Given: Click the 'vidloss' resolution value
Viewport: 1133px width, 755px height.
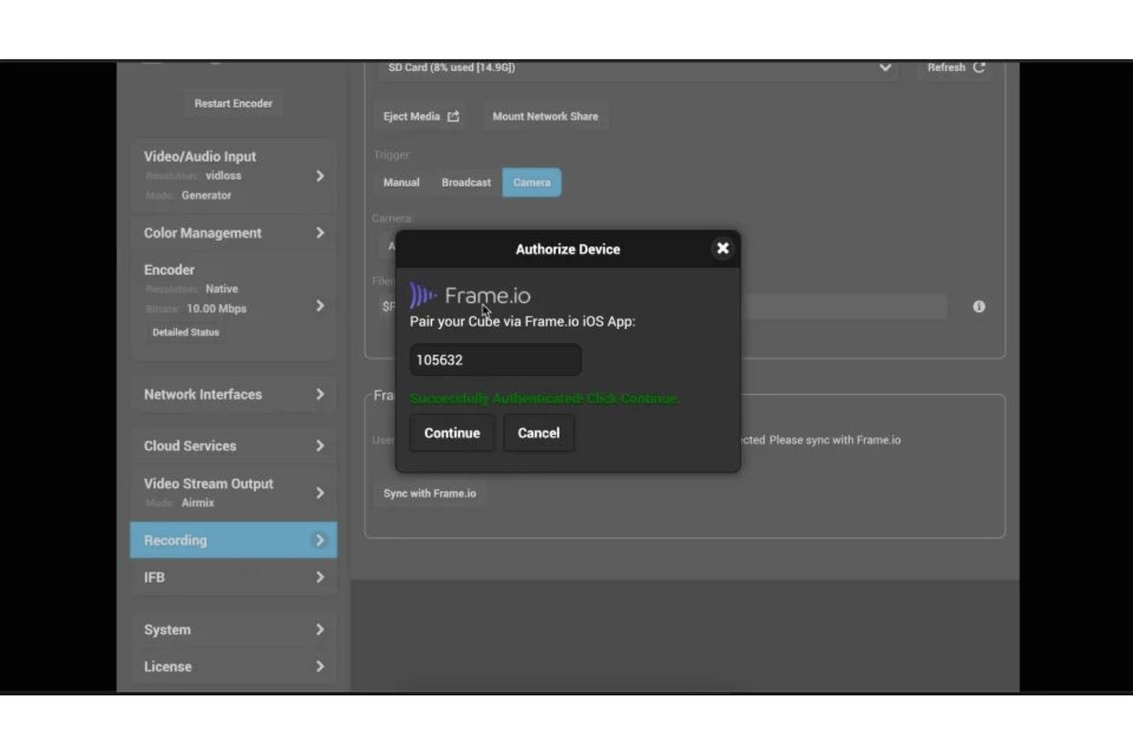Looking at the screenshot, I should (x=224, y=176).
